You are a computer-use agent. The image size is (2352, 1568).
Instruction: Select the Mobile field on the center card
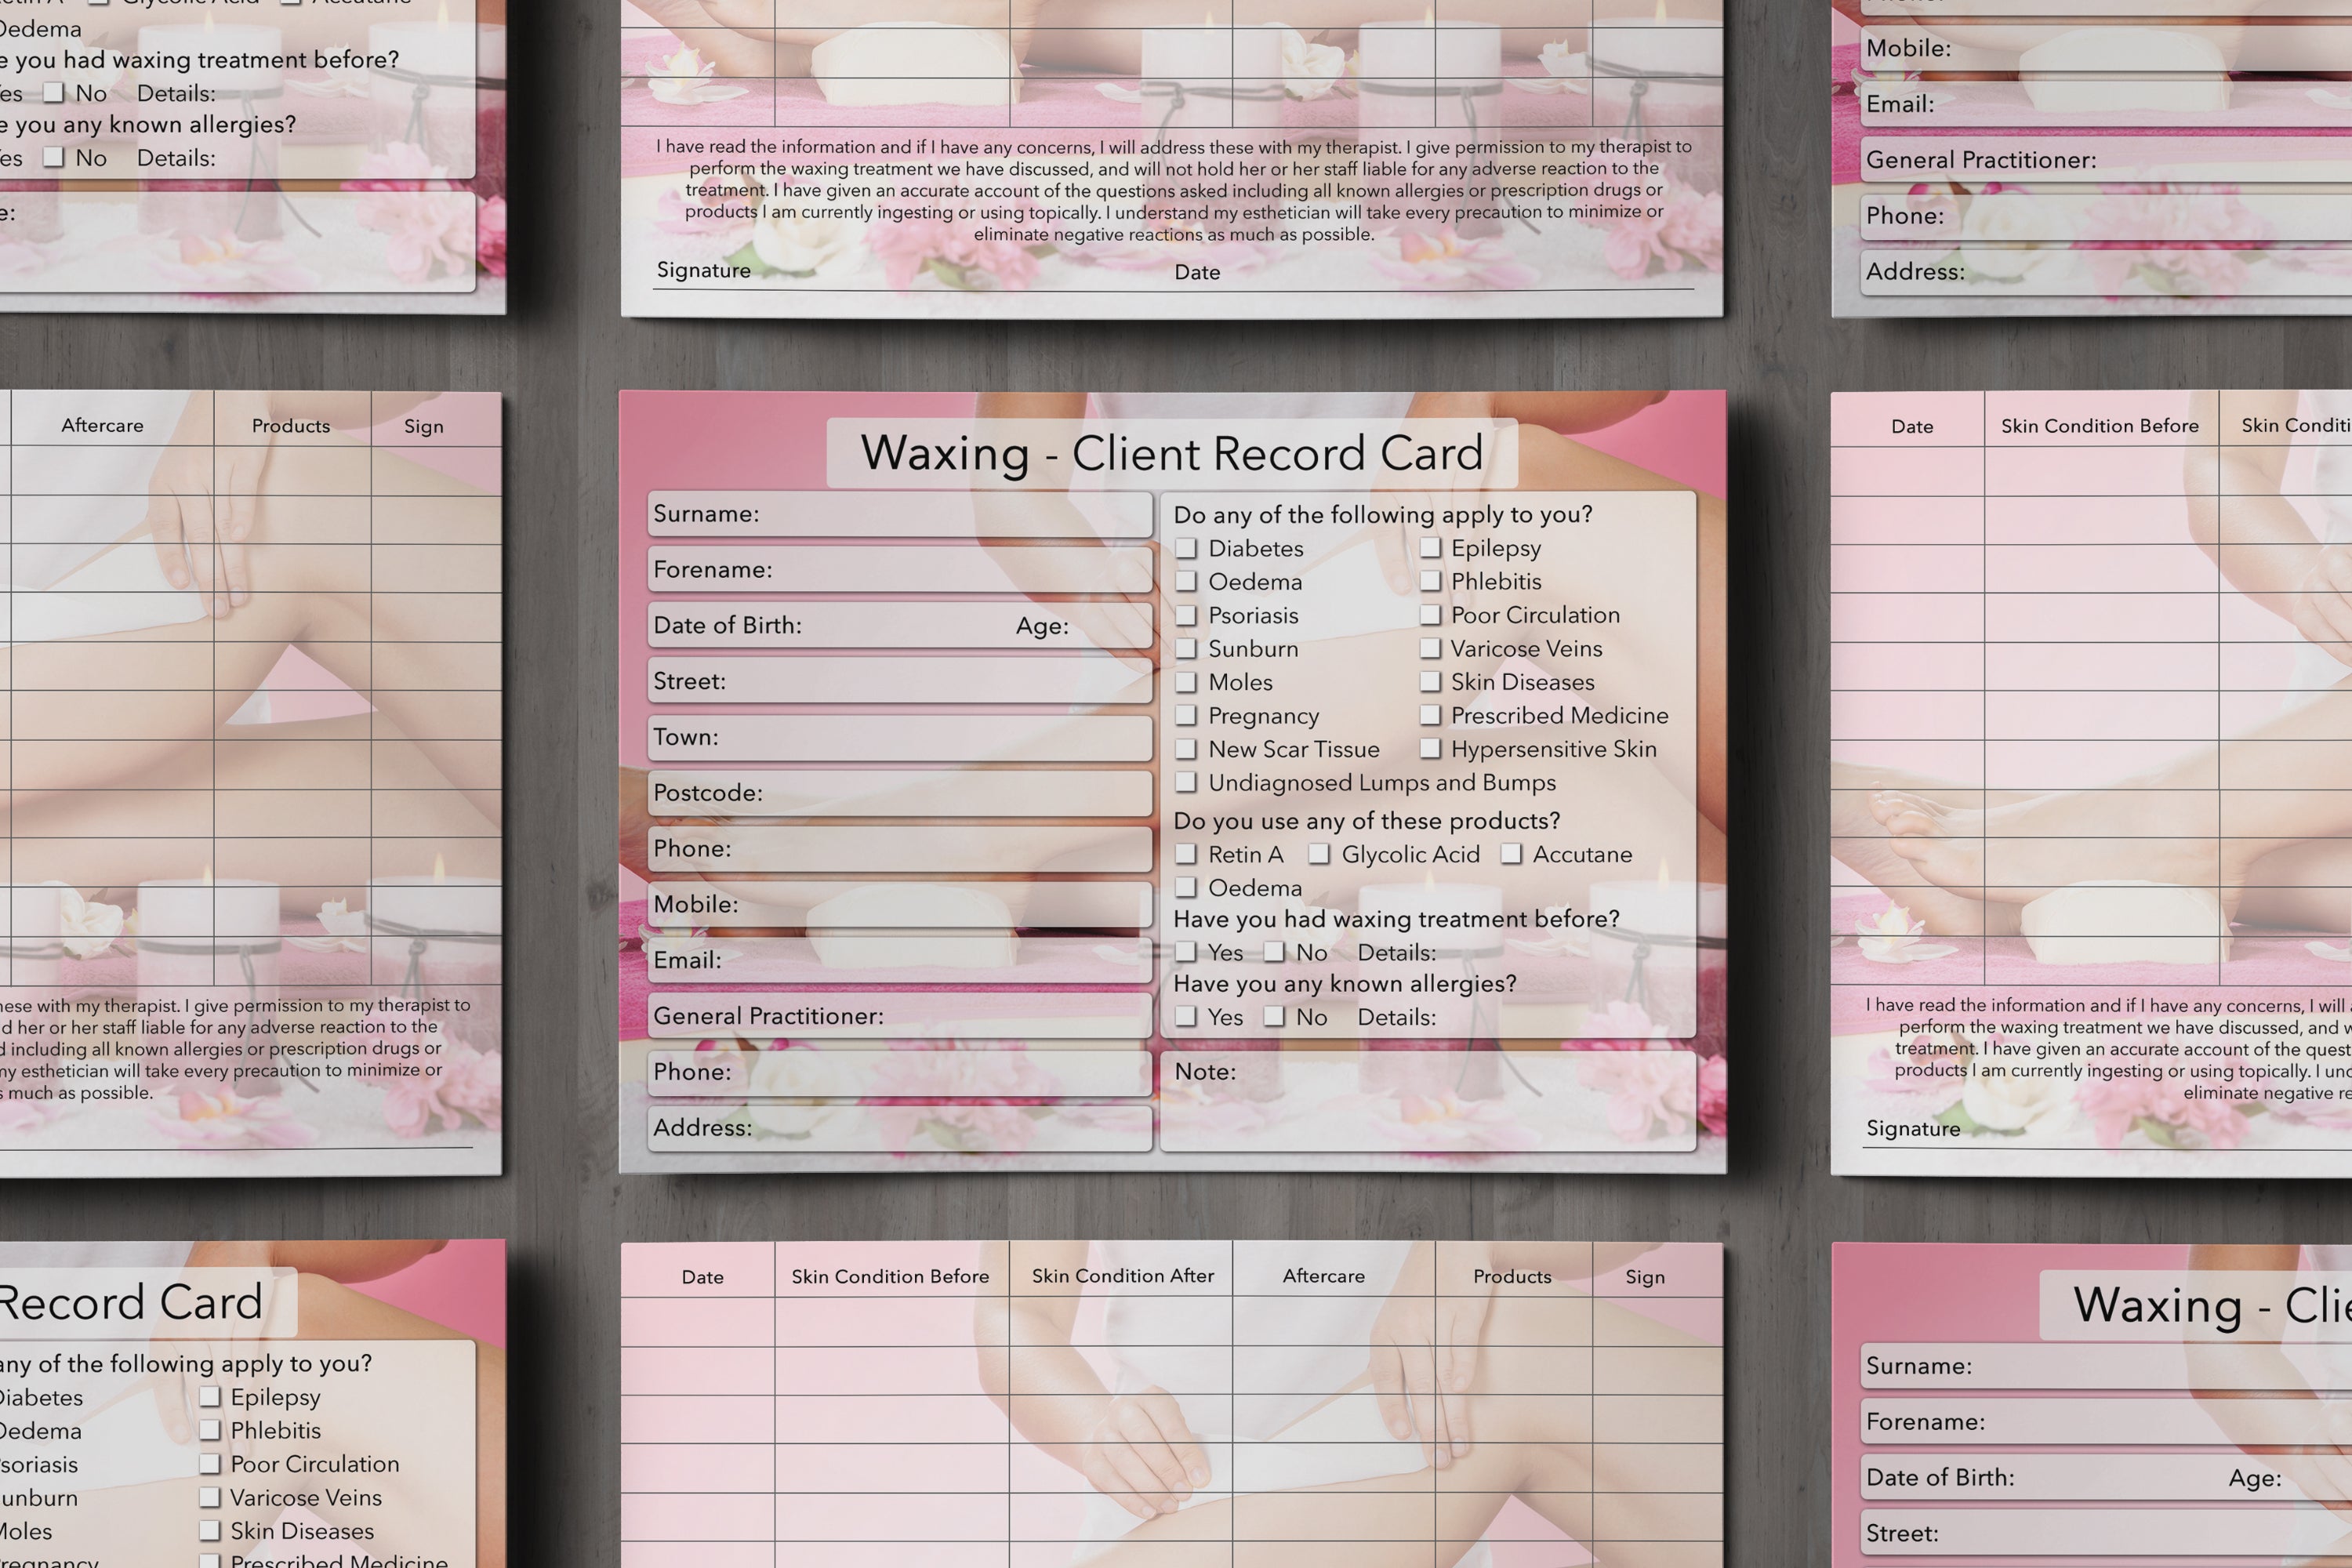click(900, 904)
